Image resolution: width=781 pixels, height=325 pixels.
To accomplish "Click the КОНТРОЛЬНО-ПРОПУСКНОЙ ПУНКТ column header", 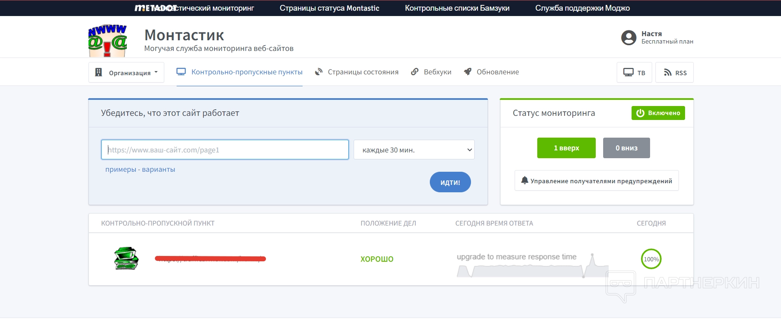I will [158, 223].
